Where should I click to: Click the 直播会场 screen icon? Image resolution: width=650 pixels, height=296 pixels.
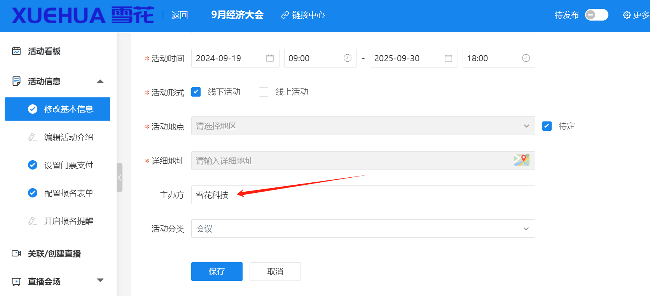(x=16, y=282)
